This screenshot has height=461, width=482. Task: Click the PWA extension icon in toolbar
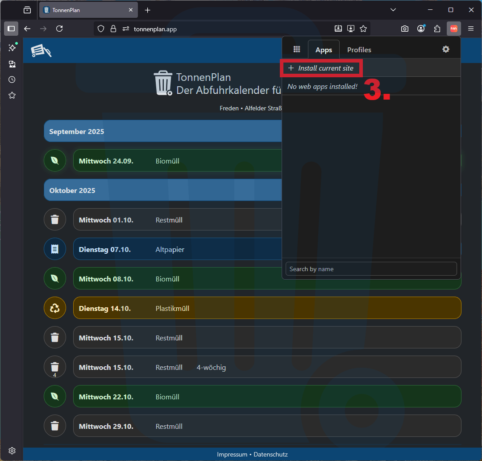tap(453, 29)
